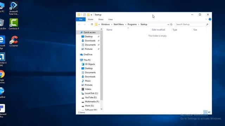The height and width of the screenshot is (126, 225).
Task: Open Explorer Help question mark icon
Action: (210, 19)
